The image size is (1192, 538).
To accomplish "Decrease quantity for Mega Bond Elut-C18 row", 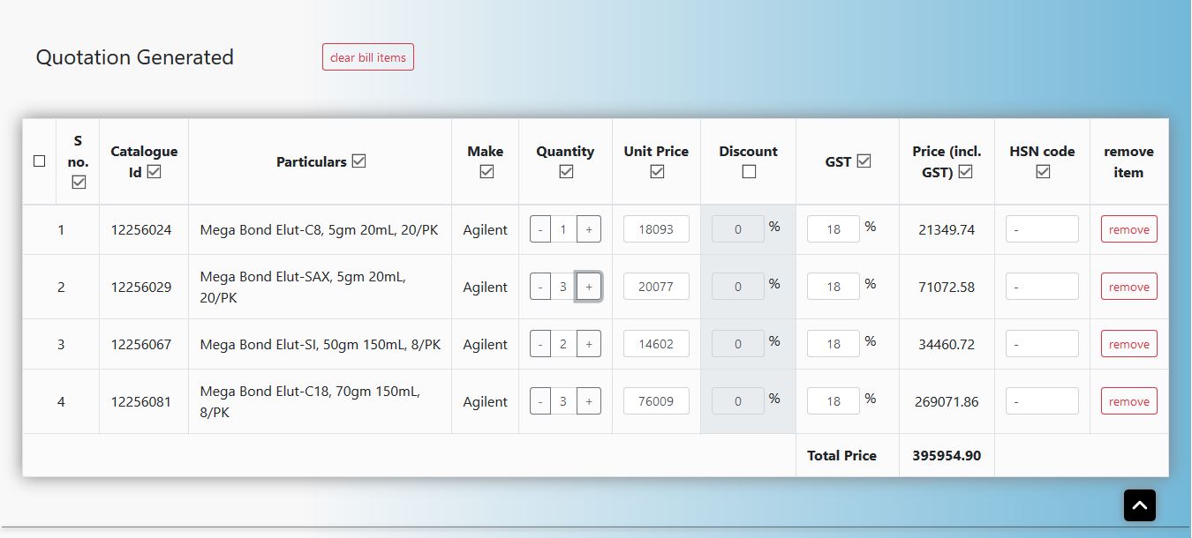I will coord(539,401).
